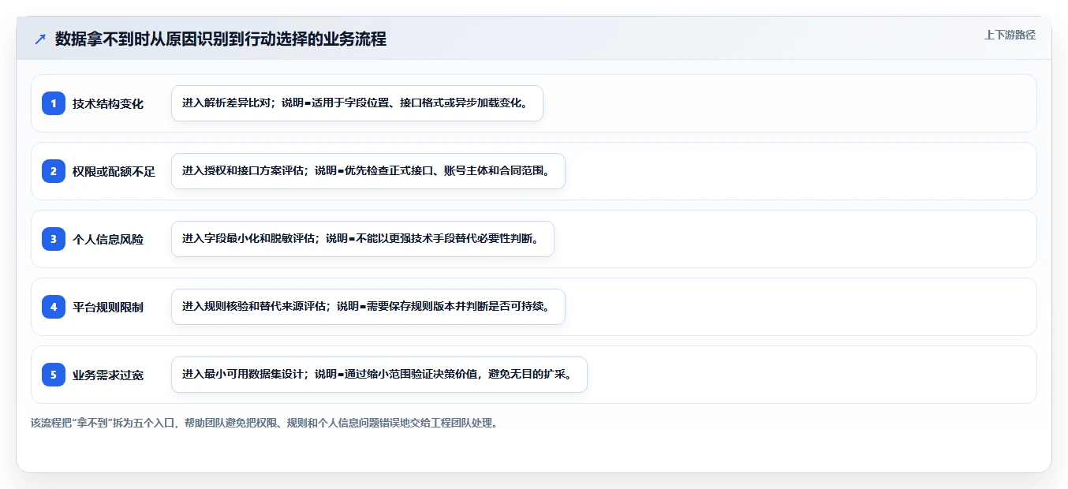The image size is (1068, 489).
Task: Click the footer note starting 该流程把“拿不到”
Action: pos(264,423)
